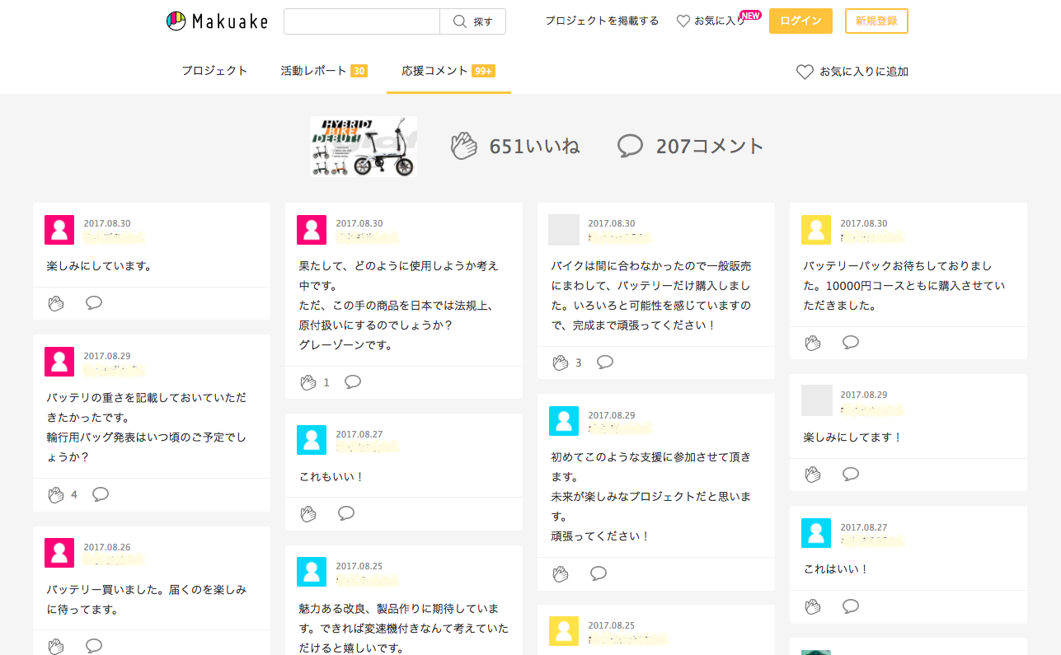Click pink avatar on バッテリー買いました comment
Viewport: 1061px width, 655px height.
click(x=59, y=553)
